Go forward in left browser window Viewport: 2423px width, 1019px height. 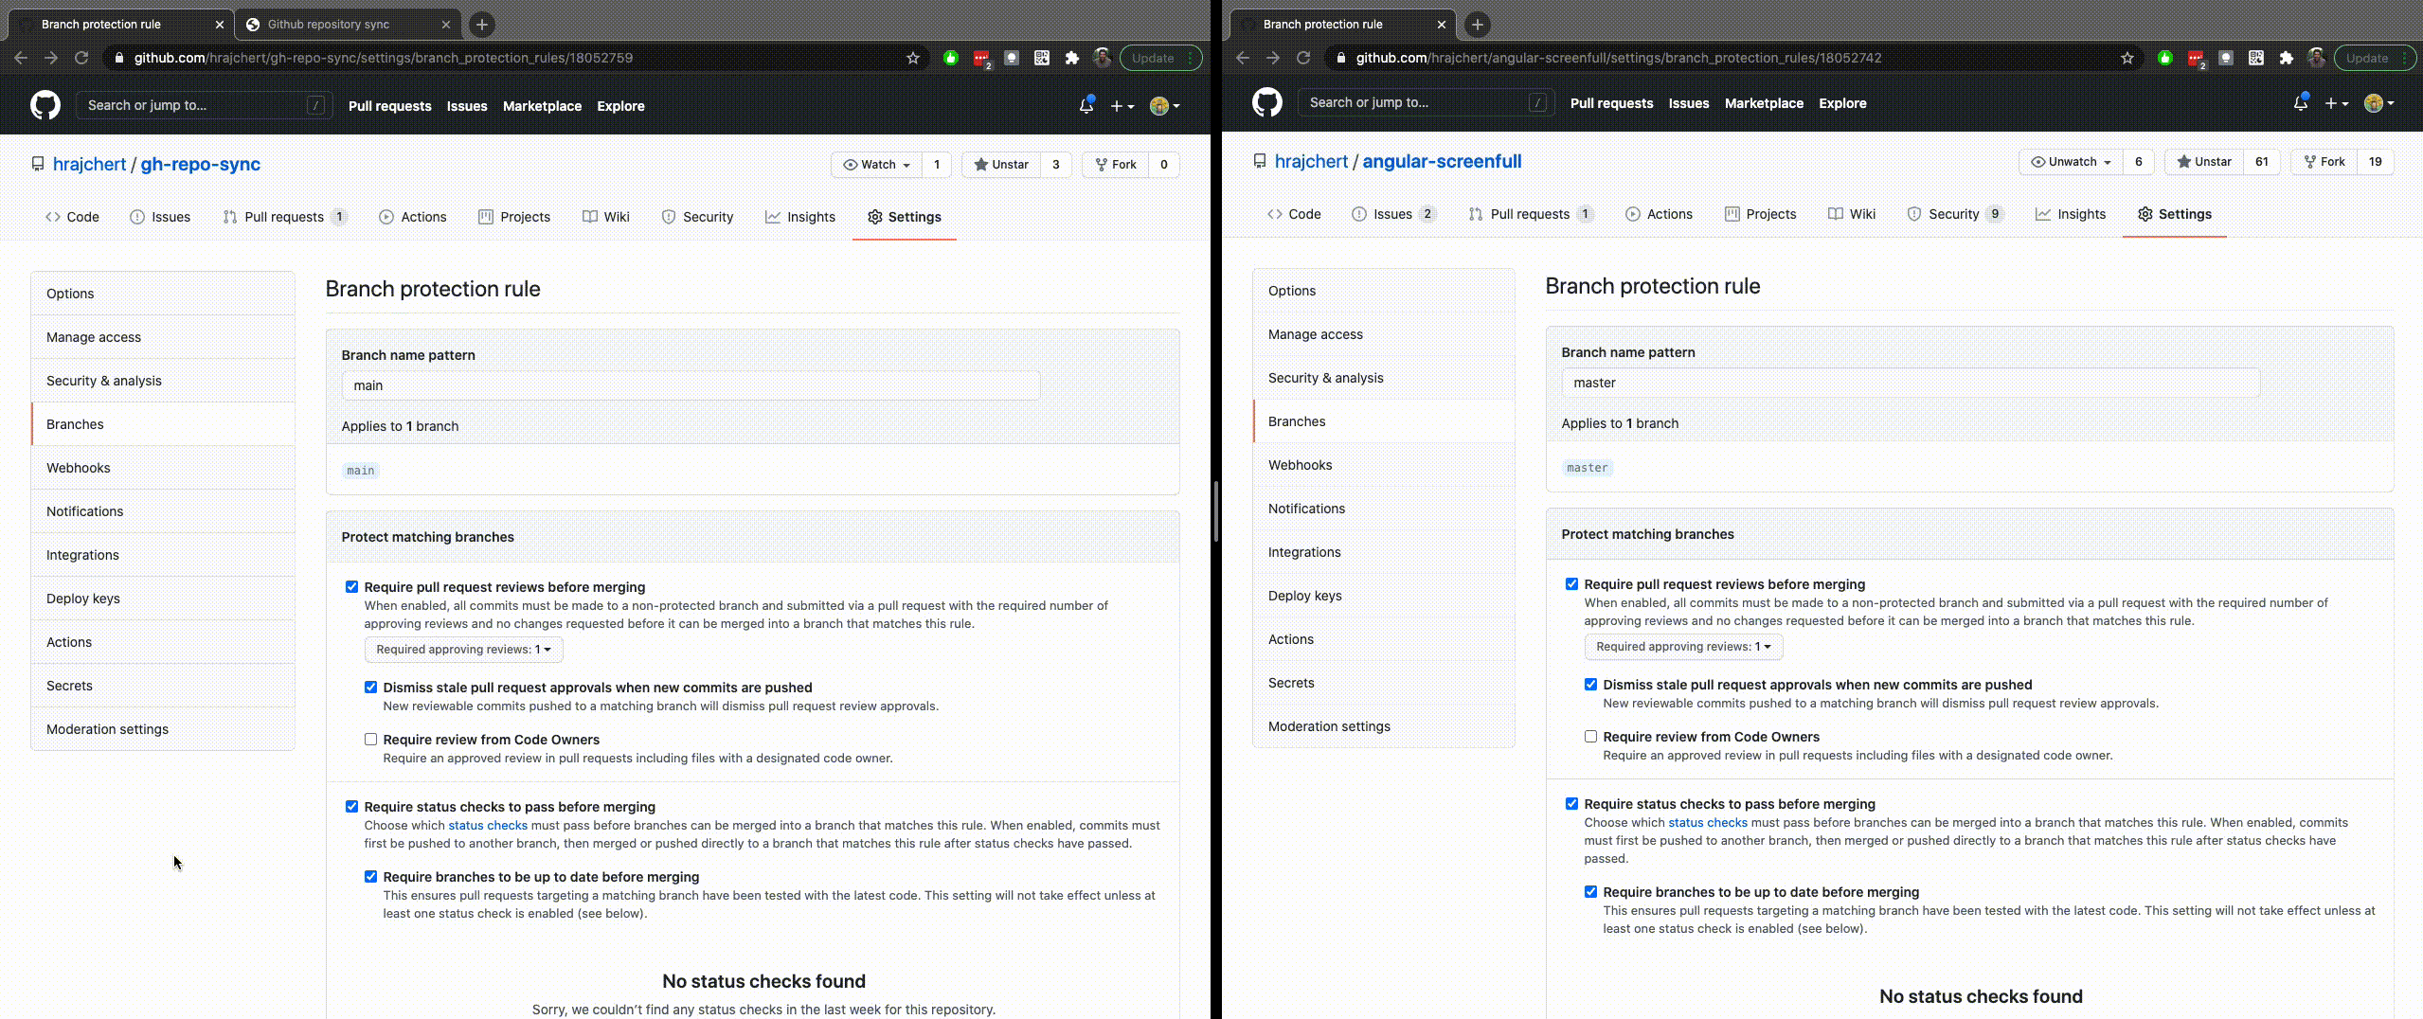pos(51,58)
